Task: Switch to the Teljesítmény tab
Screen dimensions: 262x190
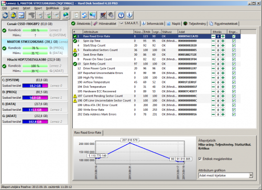Action: click(x=195, y=24)
